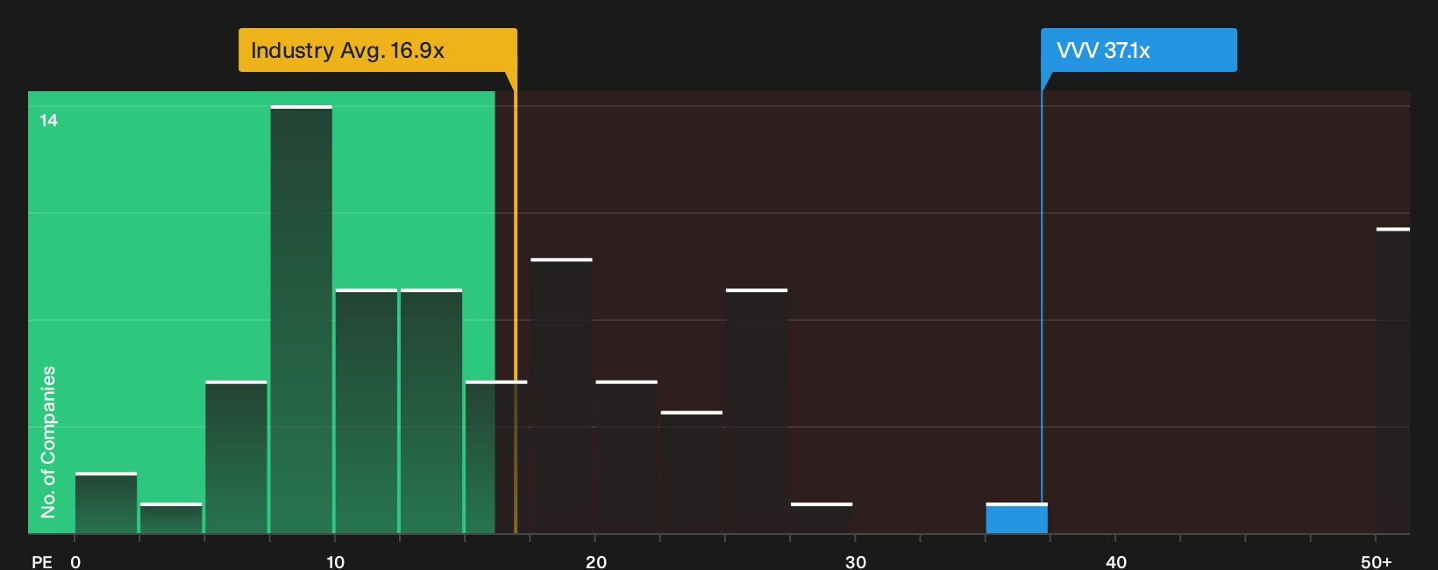Click the short first bar starting at PE 0

[x=106, y=503]
